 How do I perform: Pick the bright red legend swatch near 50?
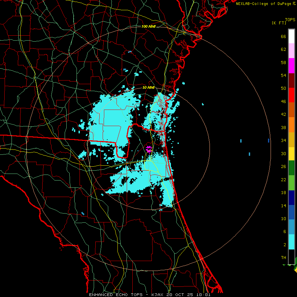(291, 95)
